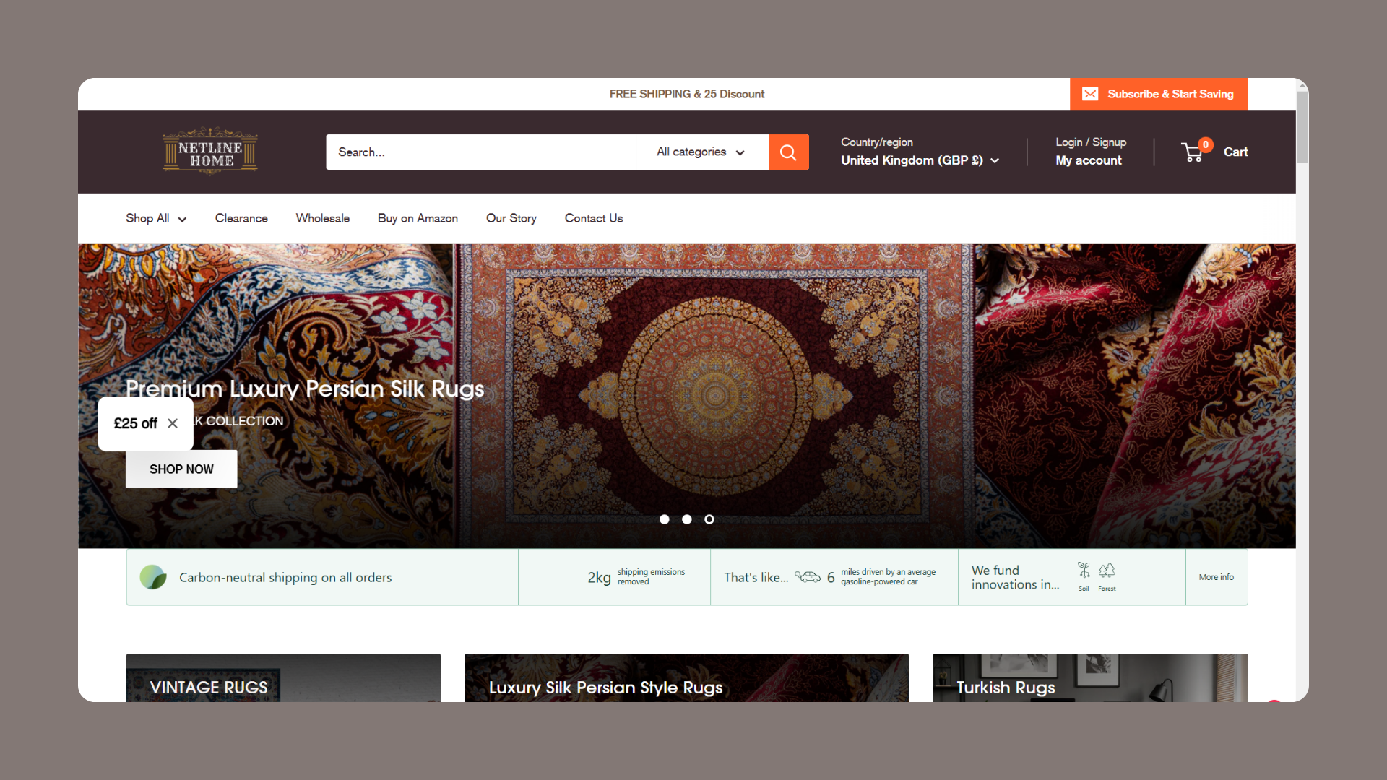Open the Clearance menu item
Image resolution: width=1387 pixels, height=780 pixels.
[x=241, y=218]
